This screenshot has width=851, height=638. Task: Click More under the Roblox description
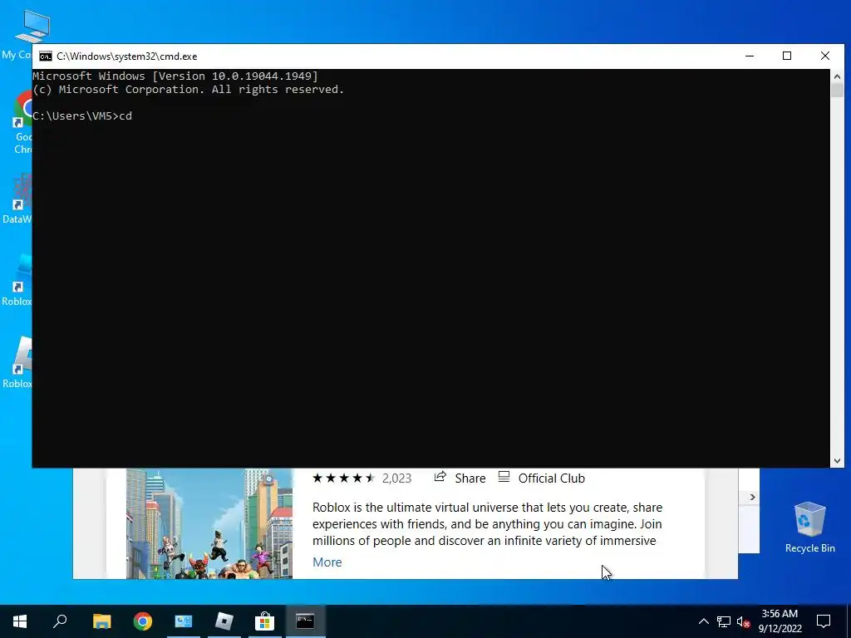tap(327, 562)
